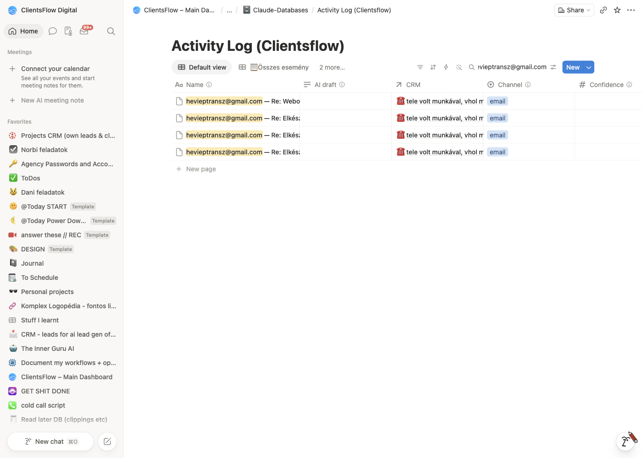Click the sidebar search magnifier icon
Viewport: 642px width, 458px height.
point(111,31)
